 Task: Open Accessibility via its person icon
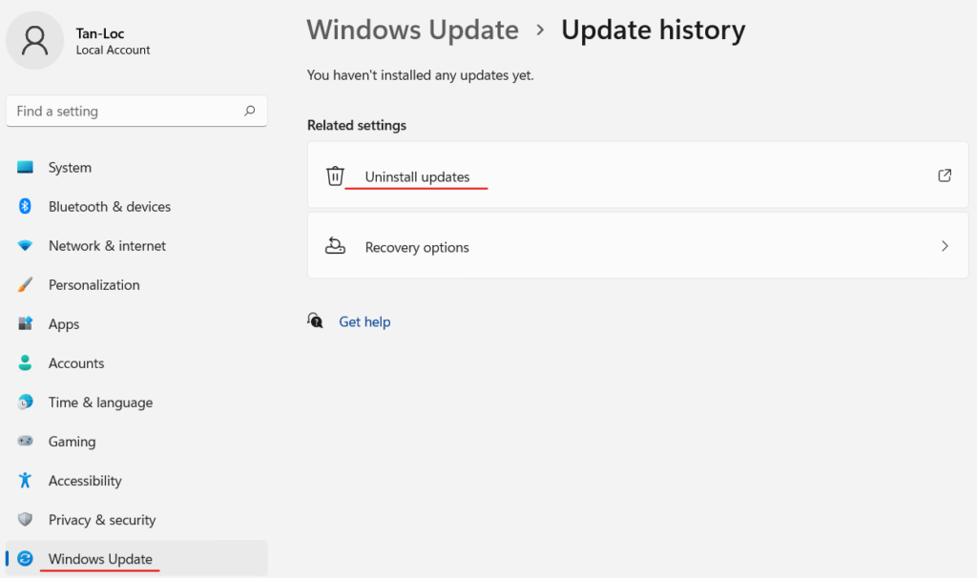pos(26,480)
